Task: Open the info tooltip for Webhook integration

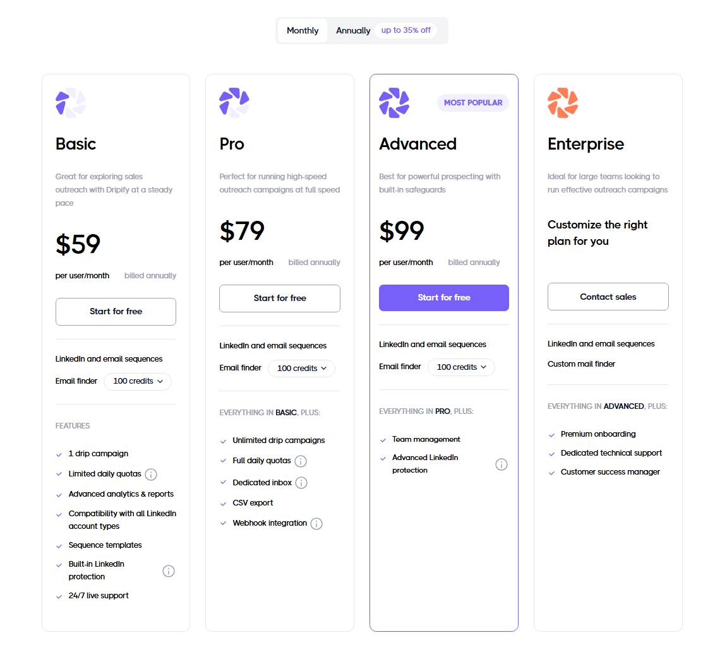Action: click(316, 523)
